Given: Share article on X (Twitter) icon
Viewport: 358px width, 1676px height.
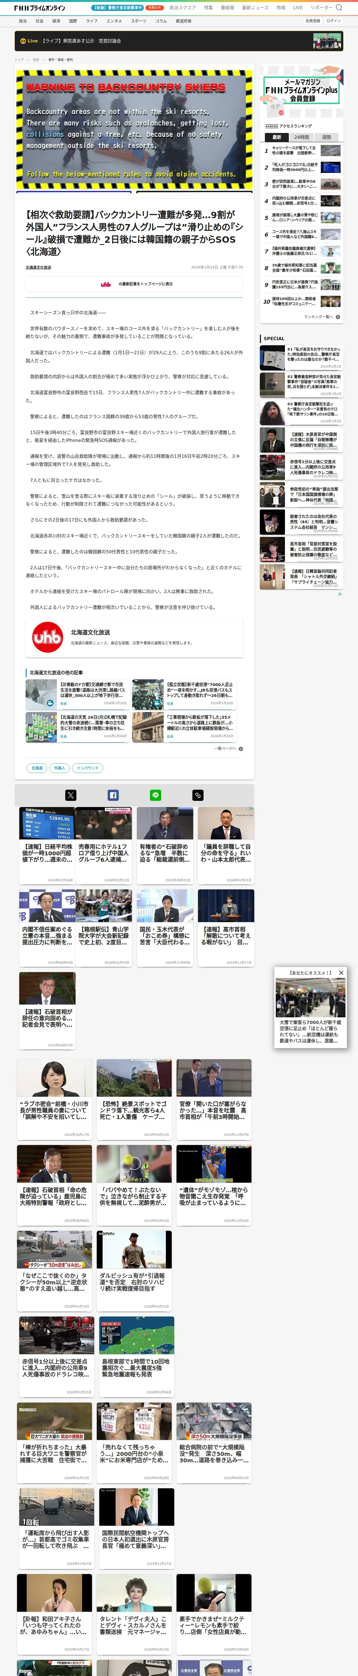Looking at the screenshot, I should 71,795.
